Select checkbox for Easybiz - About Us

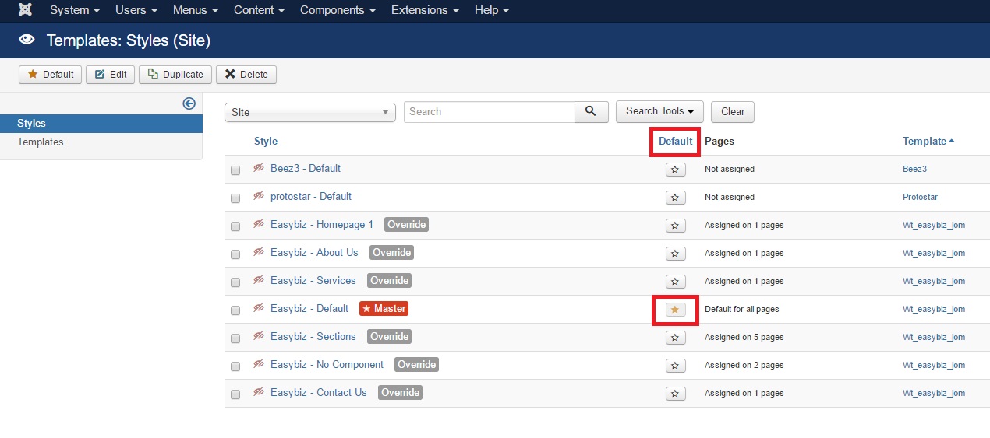coord(235,254)
